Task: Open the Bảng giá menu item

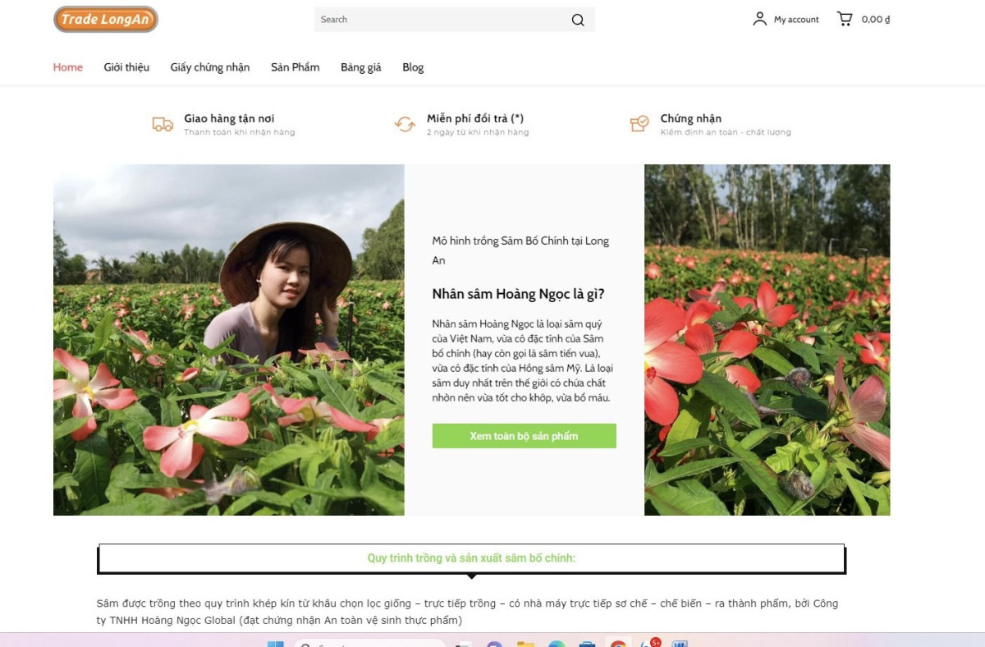Action: [361, 67]
